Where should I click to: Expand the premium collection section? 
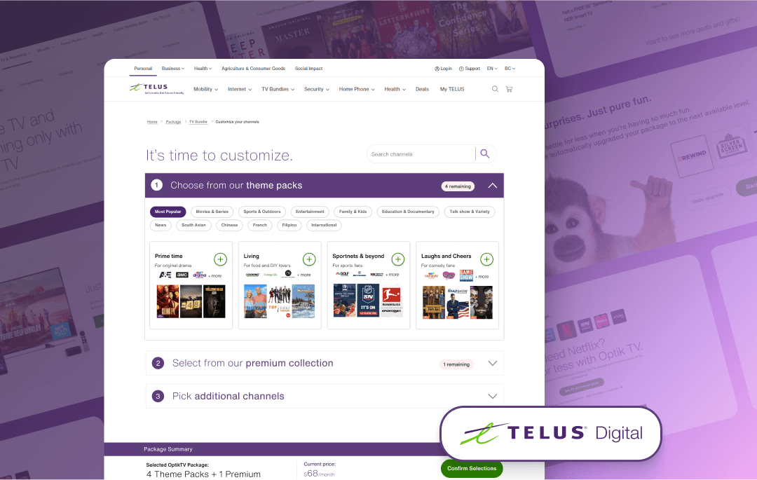point(493,364)
